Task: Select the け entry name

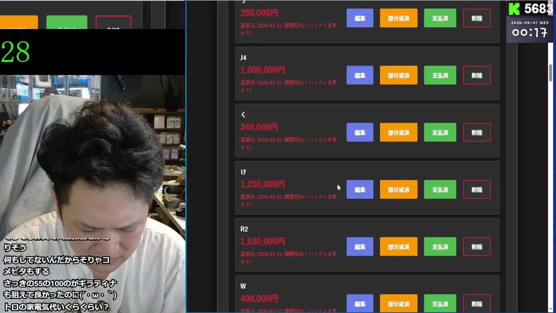Action: (x=243, y=172)
